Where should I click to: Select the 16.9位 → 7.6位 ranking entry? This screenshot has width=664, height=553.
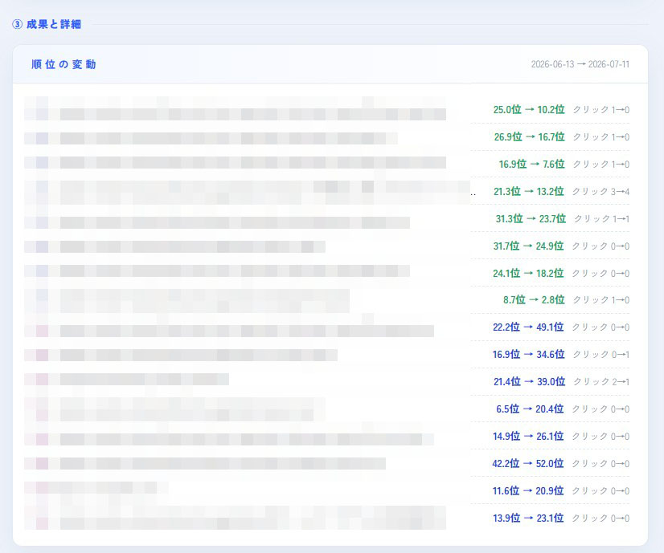coord(532,164)
